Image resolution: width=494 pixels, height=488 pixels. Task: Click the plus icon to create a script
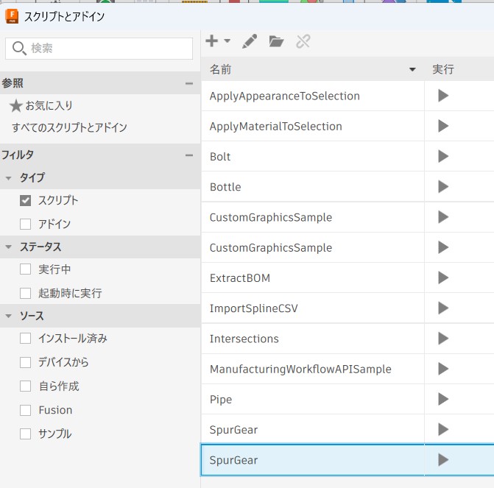[212, 40]
